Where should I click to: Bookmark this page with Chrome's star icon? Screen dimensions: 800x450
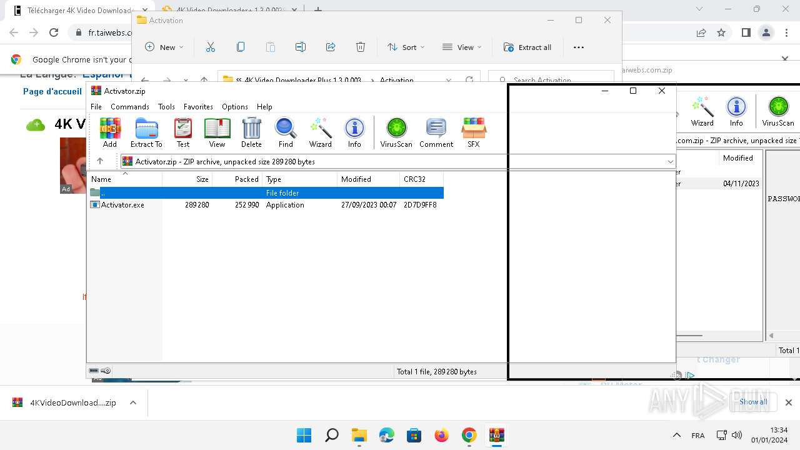coord(721,32)
